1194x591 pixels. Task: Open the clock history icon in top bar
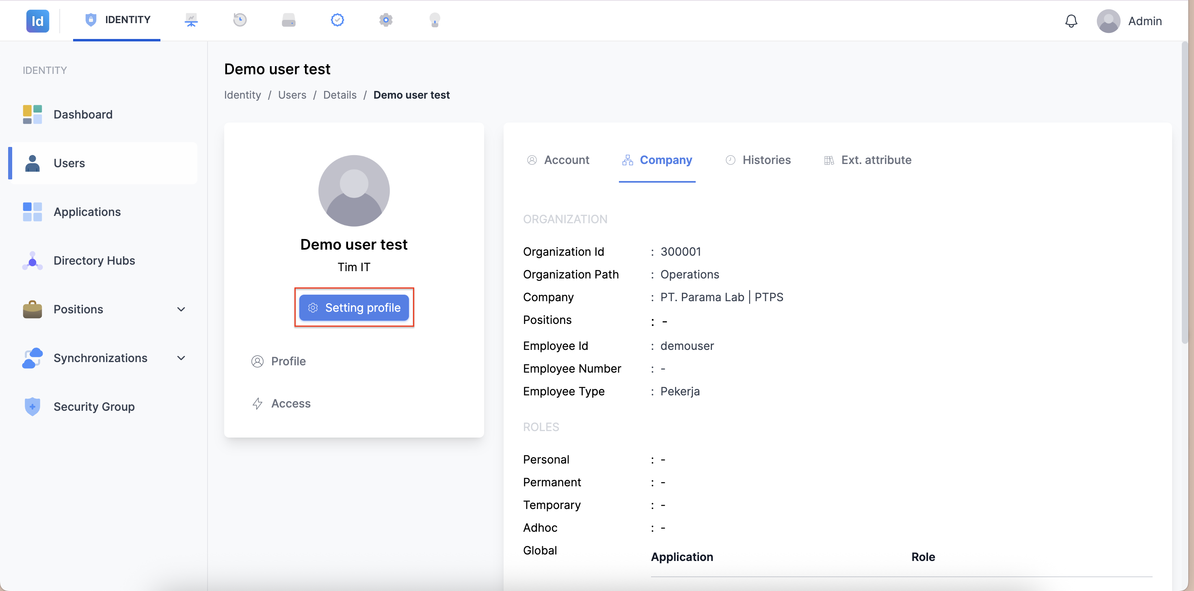[240, 20]
